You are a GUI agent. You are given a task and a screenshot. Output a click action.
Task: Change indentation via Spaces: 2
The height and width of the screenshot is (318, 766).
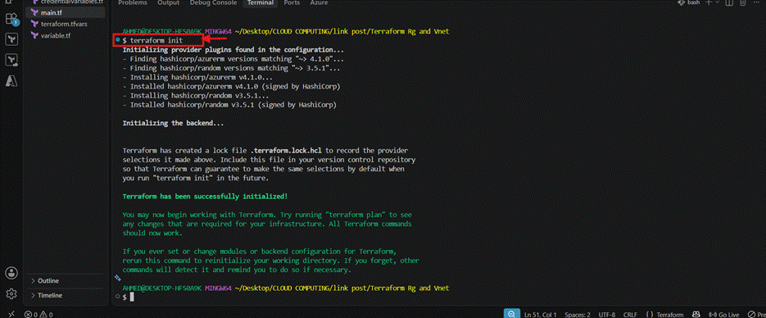(578, 315)
